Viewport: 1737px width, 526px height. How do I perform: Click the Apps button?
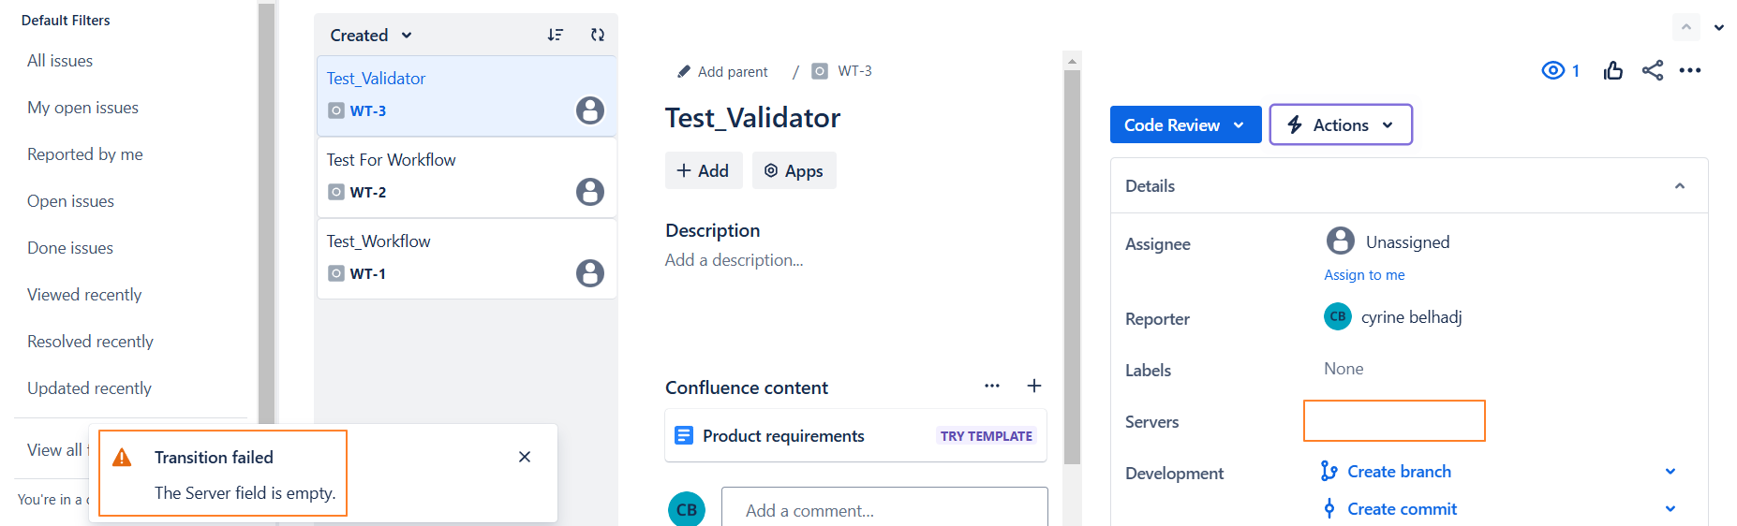click(x=794, y=170)
